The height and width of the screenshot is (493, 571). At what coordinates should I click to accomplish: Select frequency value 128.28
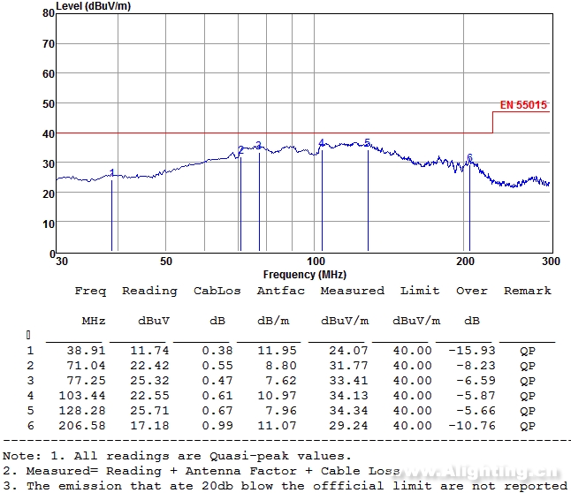pyautogui.click(x=82, y=411)
